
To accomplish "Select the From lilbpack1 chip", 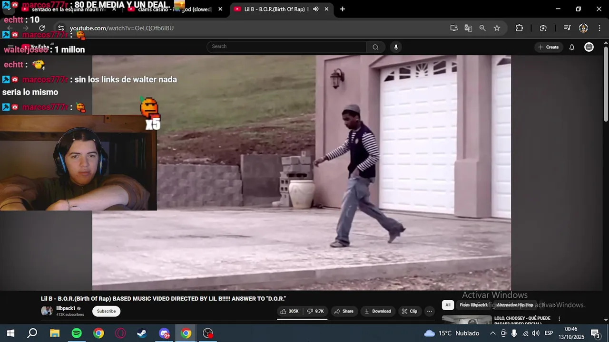I will coord(473,305).
